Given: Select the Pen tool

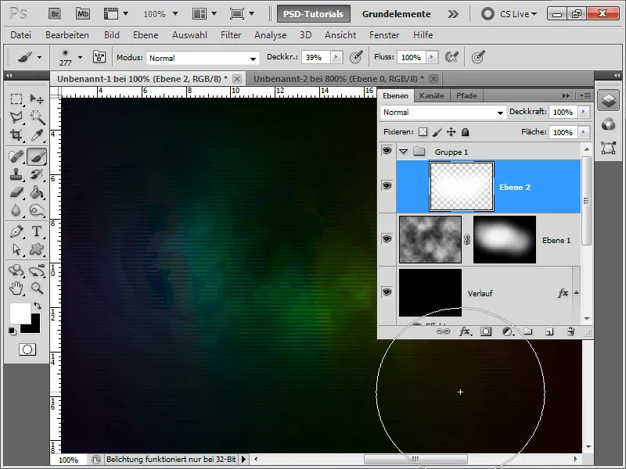Looking at the screenshot, I should pyautogui.click(x=16, y=231).
